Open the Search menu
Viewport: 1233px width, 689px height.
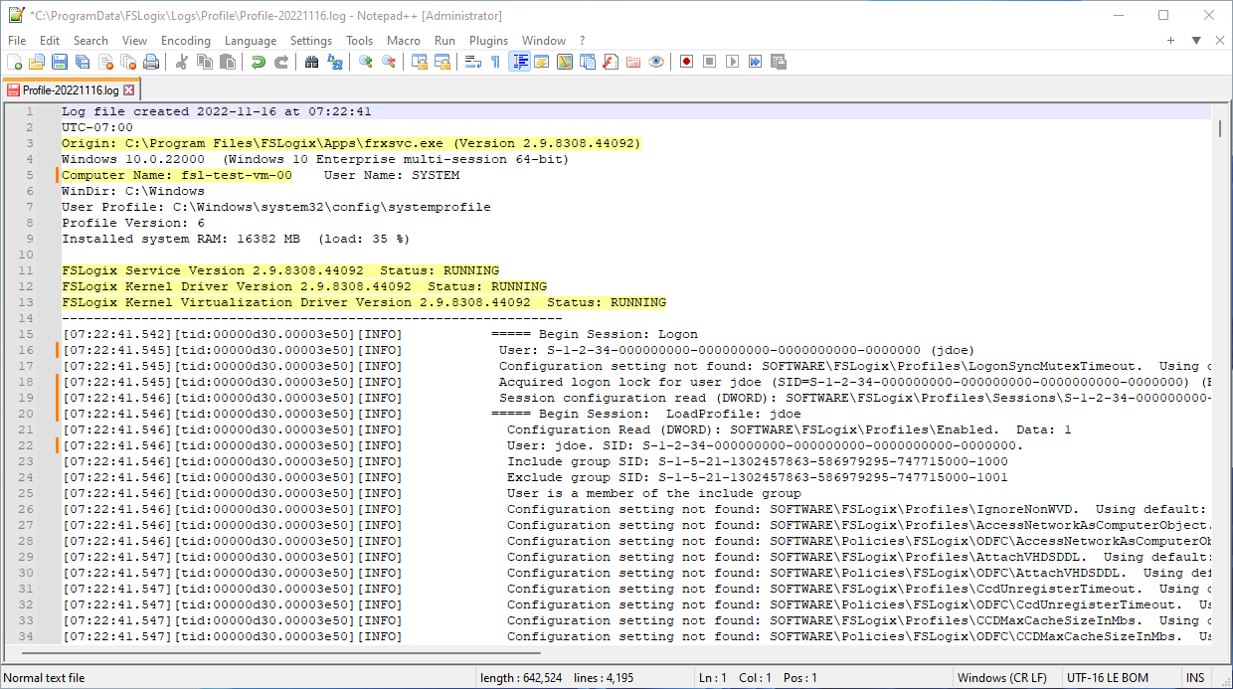coord(90,41)
